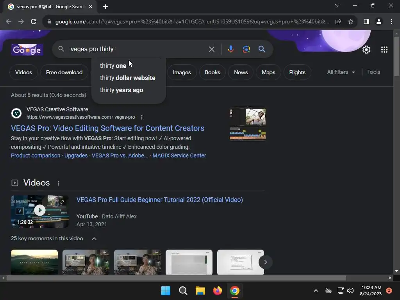The height and width of the screenshot is (300, 400).
Task: Open VEGAS Pro vs. Adobe sitelink
Action: 120,155
